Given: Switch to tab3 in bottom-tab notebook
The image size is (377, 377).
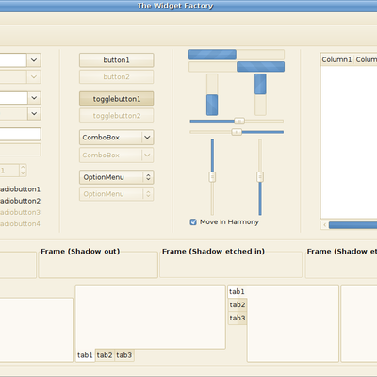Looking at the screenshot, I should (124, 355).
